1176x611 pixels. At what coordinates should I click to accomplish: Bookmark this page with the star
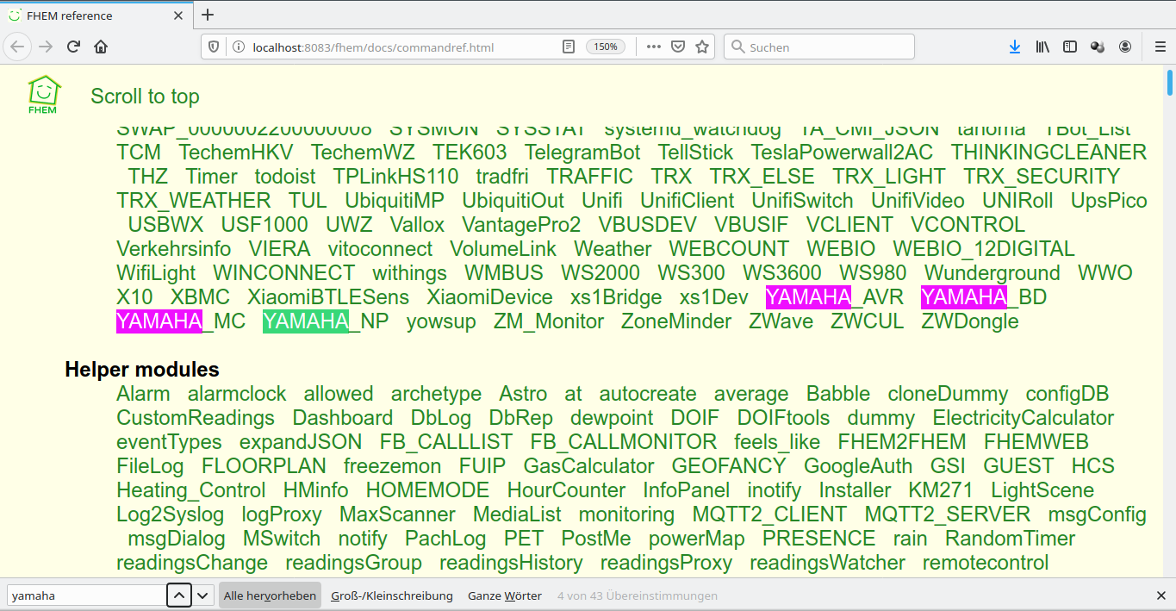[702, 47]
